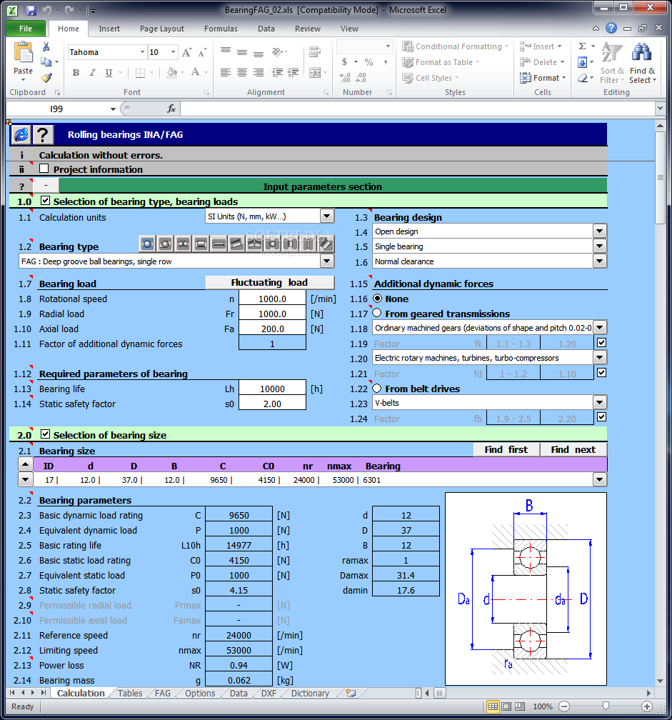This screenshot has height=720, width=672.
Task: Click the Save icon in quick access toolbar
Action: [x=31, y=10]
